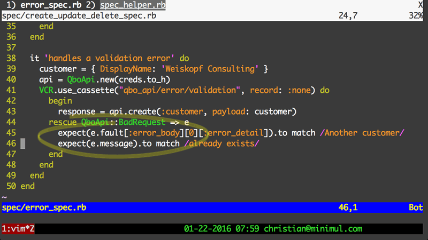The height and width of the screenshot is (240, 428).
Task: Select the tmux window 1:vim*Z
Action: point(18,229)
